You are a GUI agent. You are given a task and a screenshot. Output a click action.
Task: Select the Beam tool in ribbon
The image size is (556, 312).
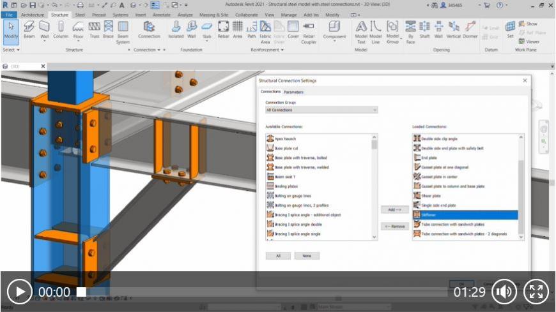tap(29, 30)
